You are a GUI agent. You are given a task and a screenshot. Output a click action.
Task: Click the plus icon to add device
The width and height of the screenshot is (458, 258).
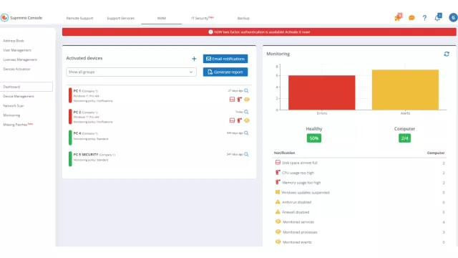(x=194, y=59)
